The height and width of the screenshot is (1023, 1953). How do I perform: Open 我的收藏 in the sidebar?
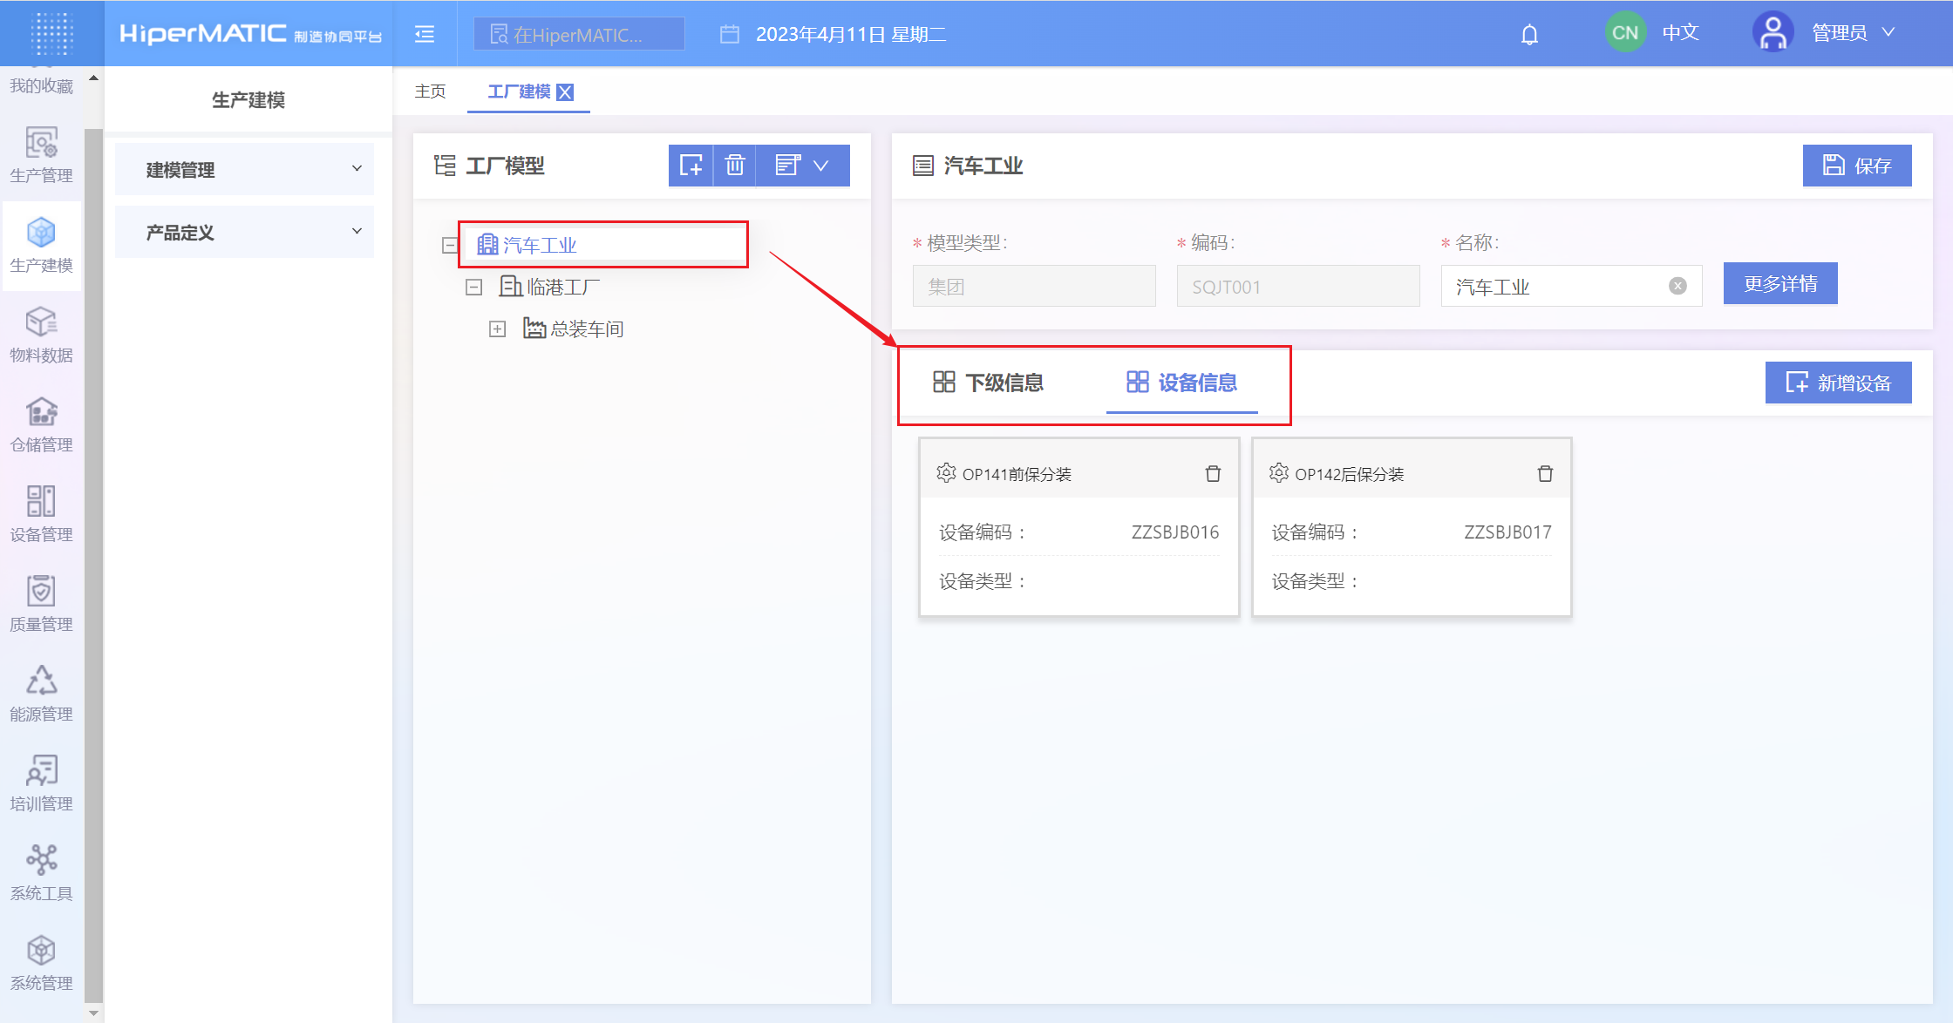[x=41, y=85]
